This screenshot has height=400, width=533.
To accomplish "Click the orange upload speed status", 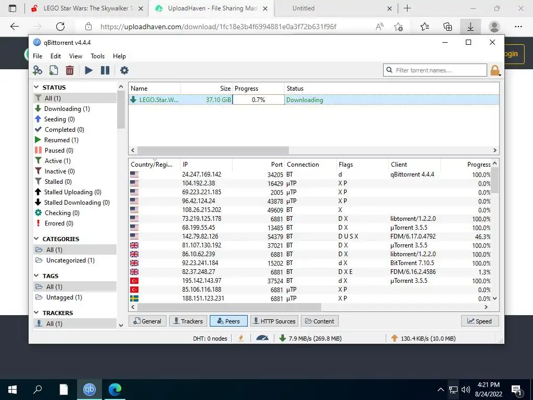I will tap(423, 339).
